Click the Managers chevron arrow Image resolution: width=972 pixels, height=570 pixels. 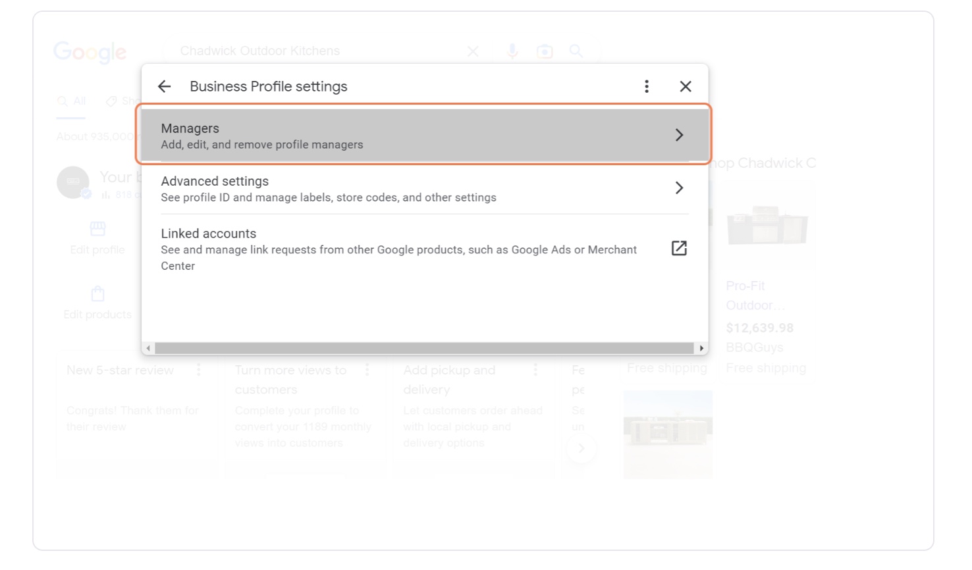click(x=679, y=135)
